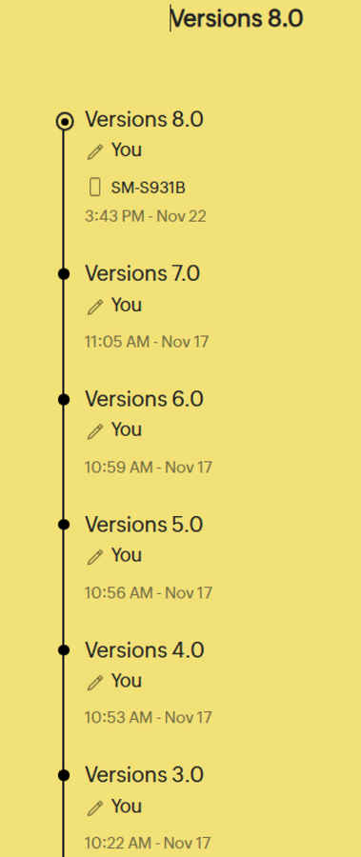The image size is (361, 857).
Task: Click the Versions 8.0 page title field
Action: (236, 19)
